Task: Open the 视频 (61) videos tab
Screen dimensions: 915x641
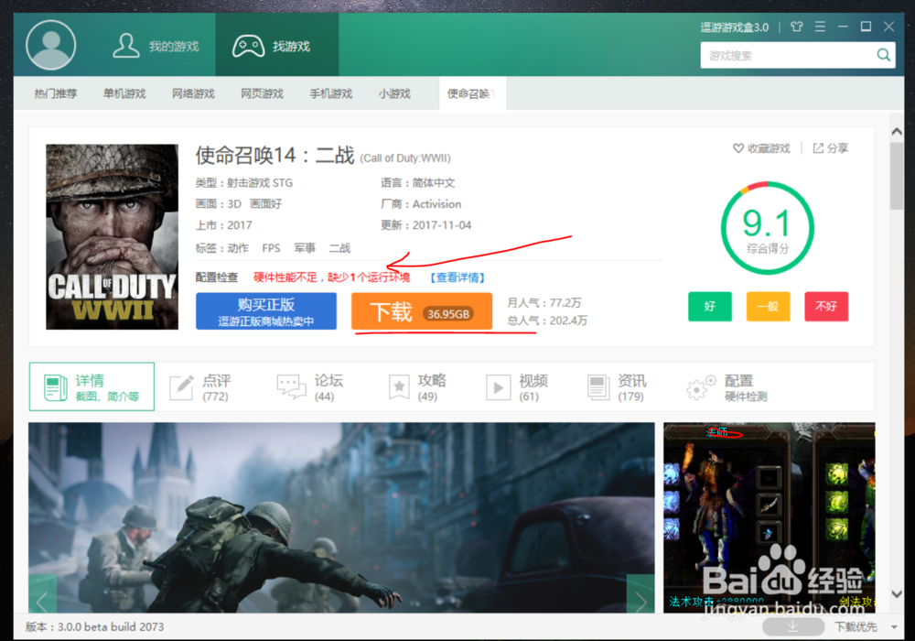Action: (517, 387)
